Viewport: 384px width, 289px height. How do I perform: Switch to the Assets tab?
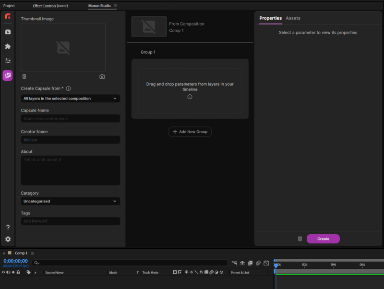[x=293, y=18]
